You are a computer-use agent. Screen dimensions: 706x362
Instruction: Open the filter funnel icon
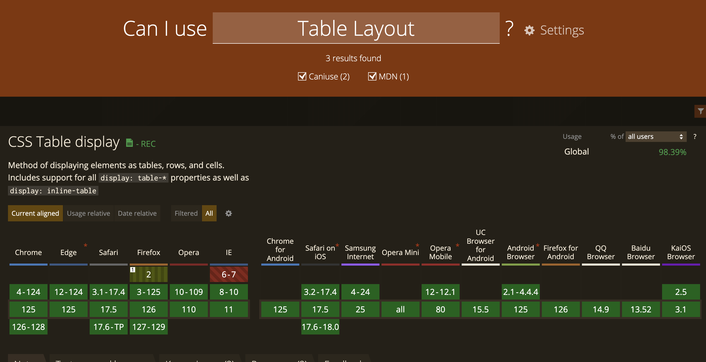tap(701, 111)
